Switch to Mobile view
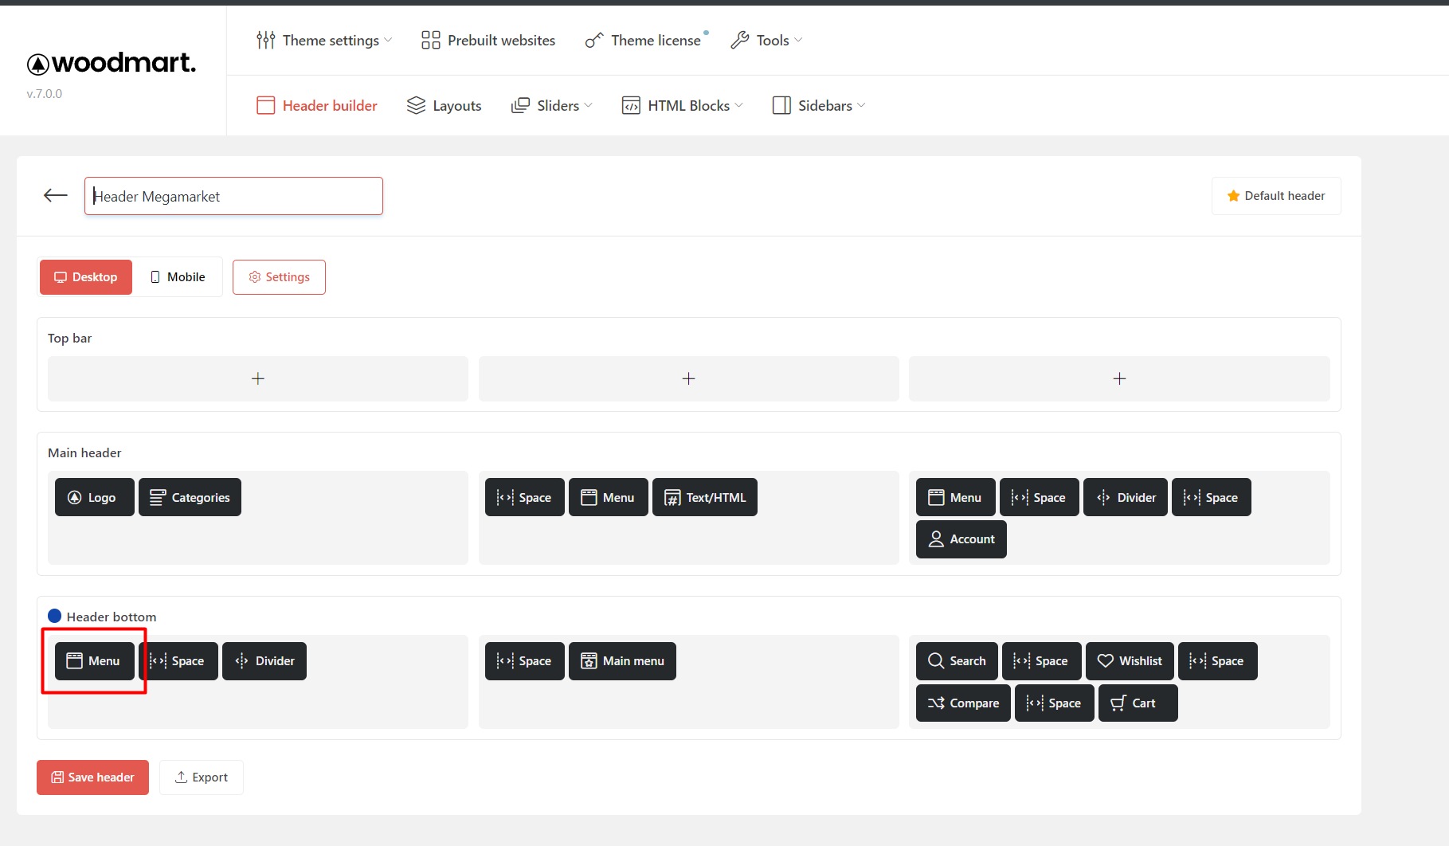This screenshot has width=1449, height=846. [178, 277]
